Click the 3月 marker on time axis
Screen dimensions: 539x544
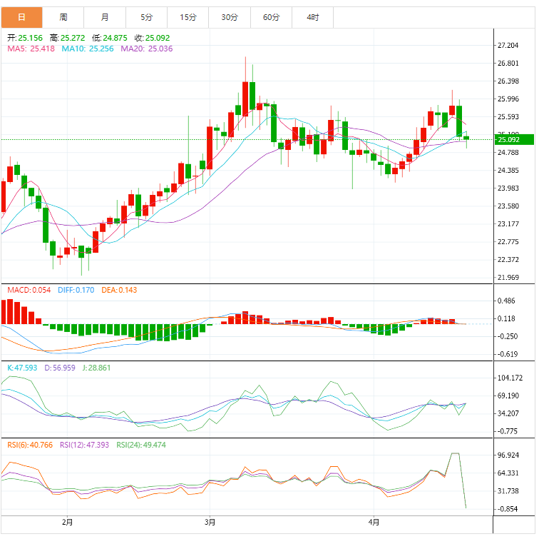pyautogui.click(x=210, y=522)
